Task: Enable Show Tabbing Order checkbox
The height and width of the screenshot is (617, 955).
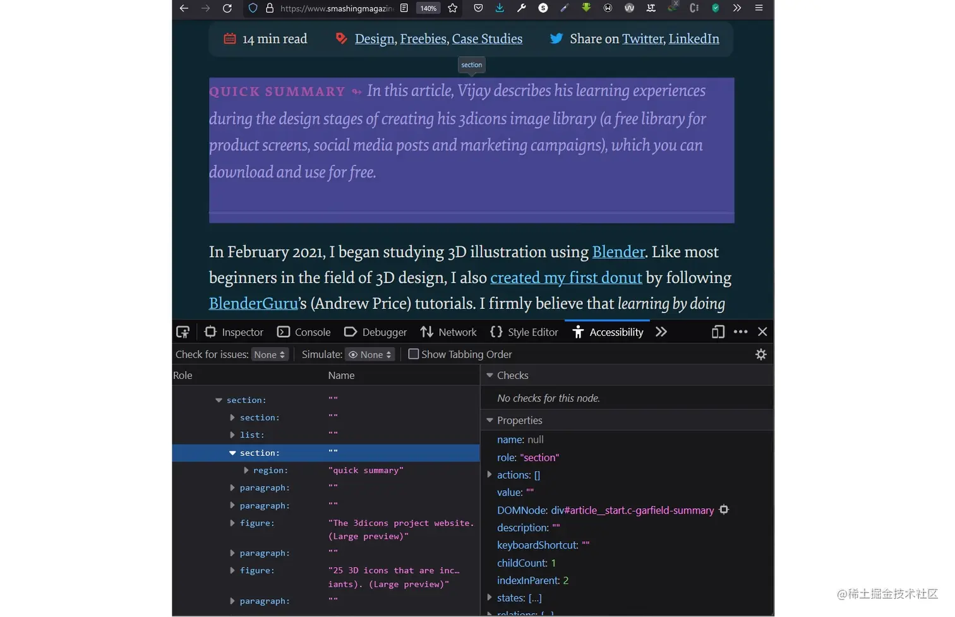Action: tap(414, 354)
